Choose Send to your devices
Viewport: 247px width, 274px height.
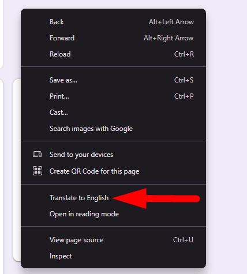click(113, 155)
